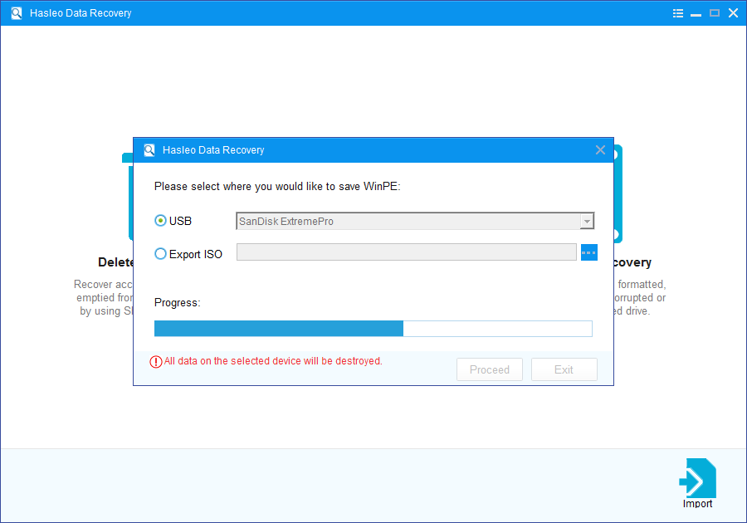
Task: Open the main window menu list icon
Action: [678, 13]
